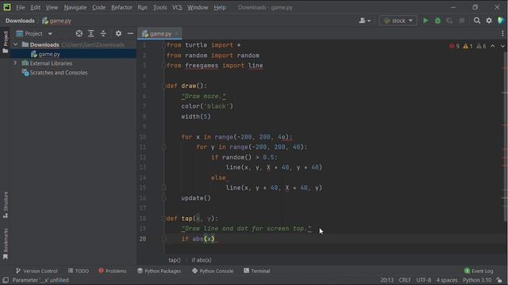Viewport: 508px width, 285px height.
Task: Run the stock configuration with the green play icon
Action: pos(425,21)
